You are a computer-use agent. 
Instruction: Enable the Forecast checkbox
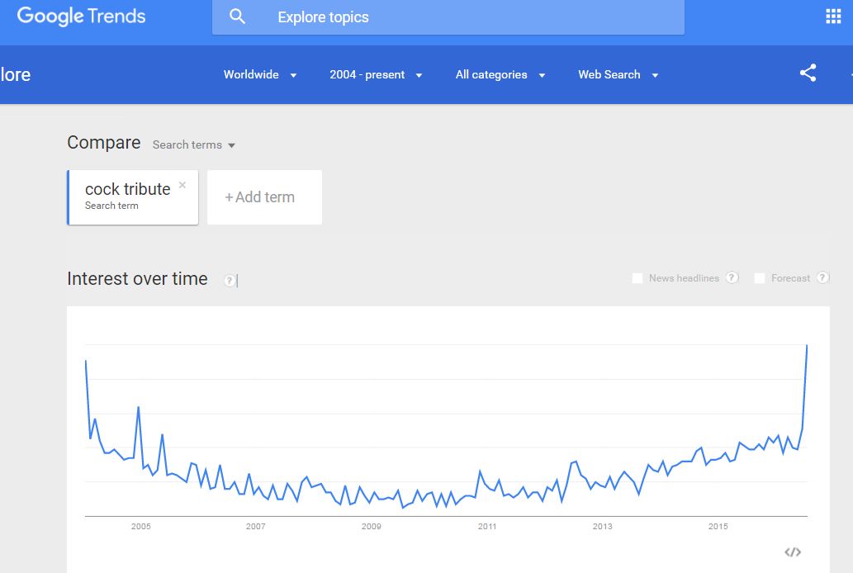[x=760, y=278]
